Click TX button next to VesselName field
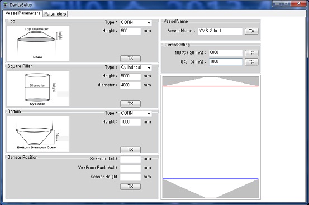This screenshot has height=205, width=309. pos(251,31)
